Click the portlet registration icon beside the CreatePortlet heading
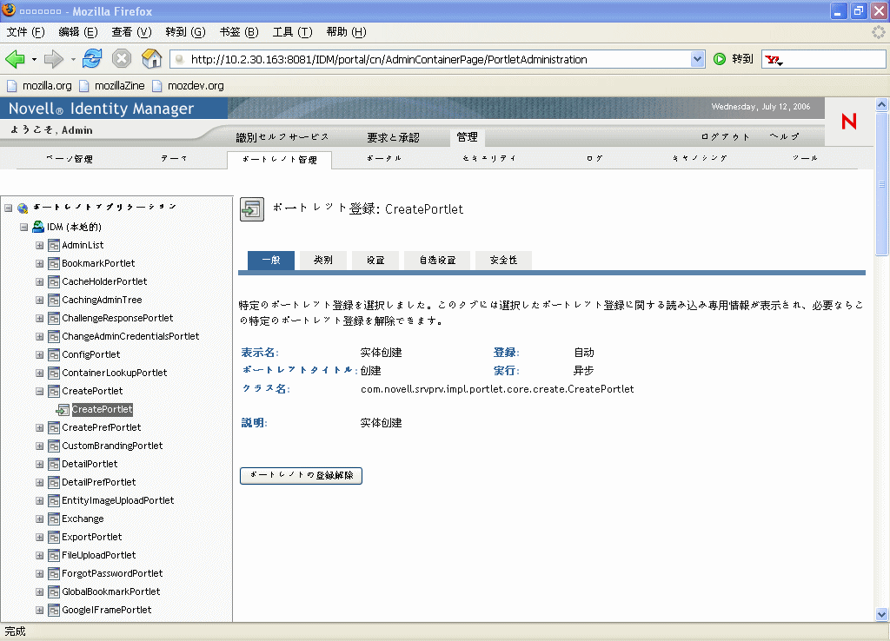890x641 pixels. pyautogui.click(x=252, y=209)
